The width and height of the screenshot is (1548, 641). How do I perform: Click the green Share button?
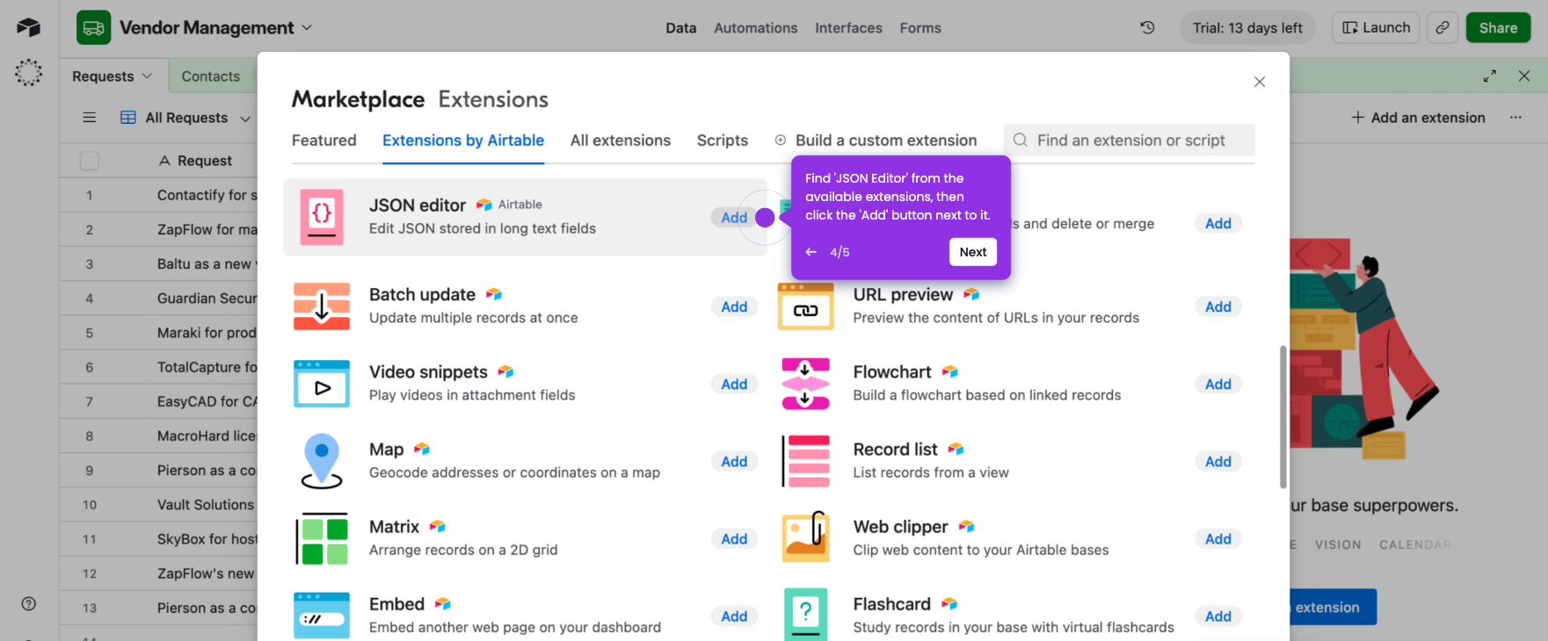click(1498, 27)
